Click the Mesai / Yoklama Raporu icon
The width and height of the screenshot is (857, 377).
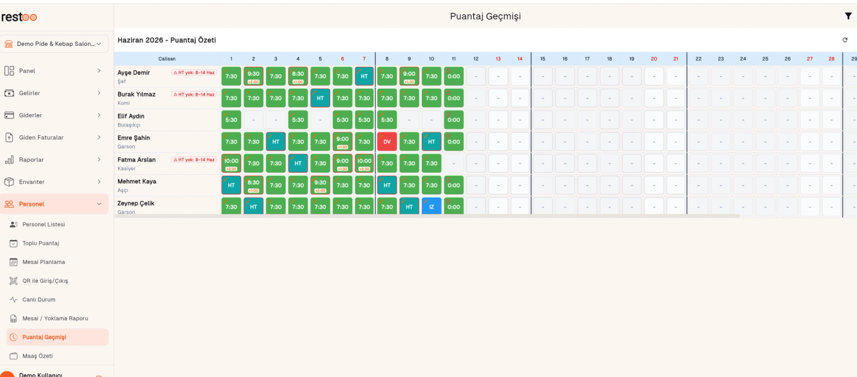coord(13,318)
